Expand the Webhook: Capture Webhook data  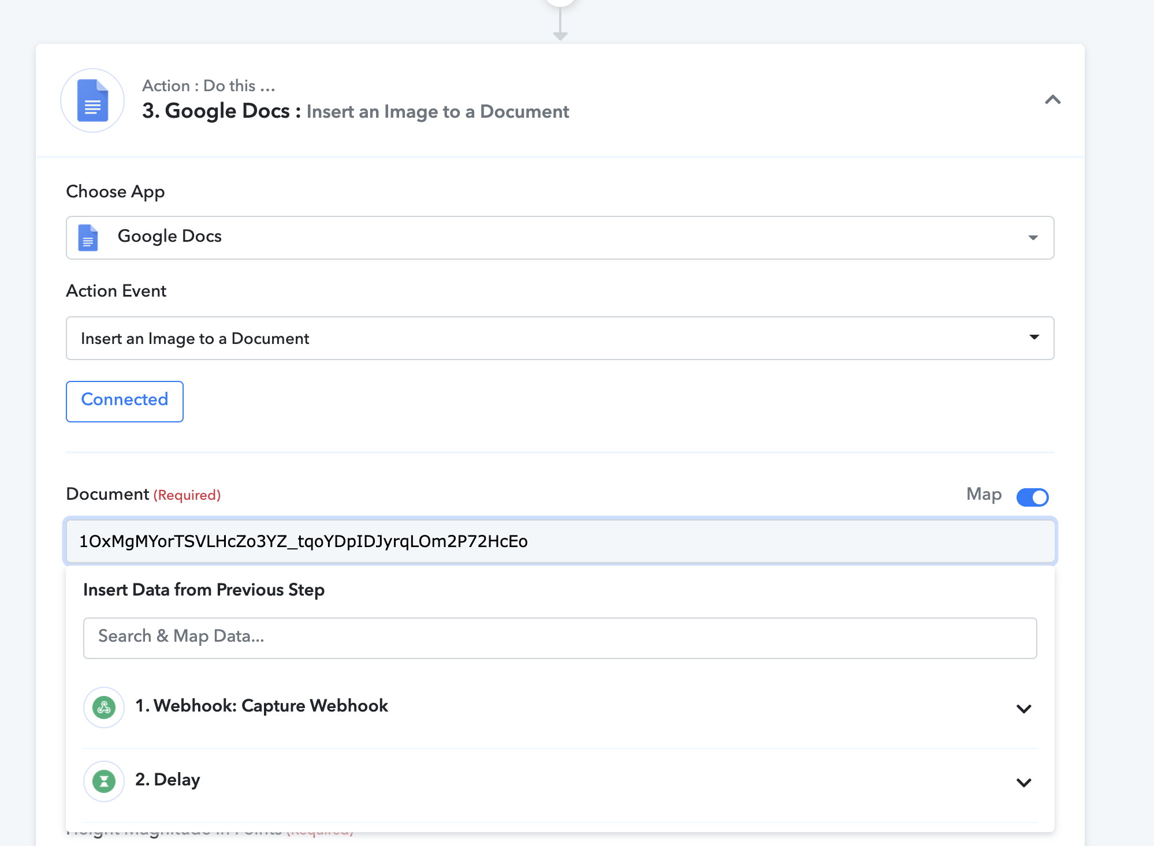click(1023, 709)
